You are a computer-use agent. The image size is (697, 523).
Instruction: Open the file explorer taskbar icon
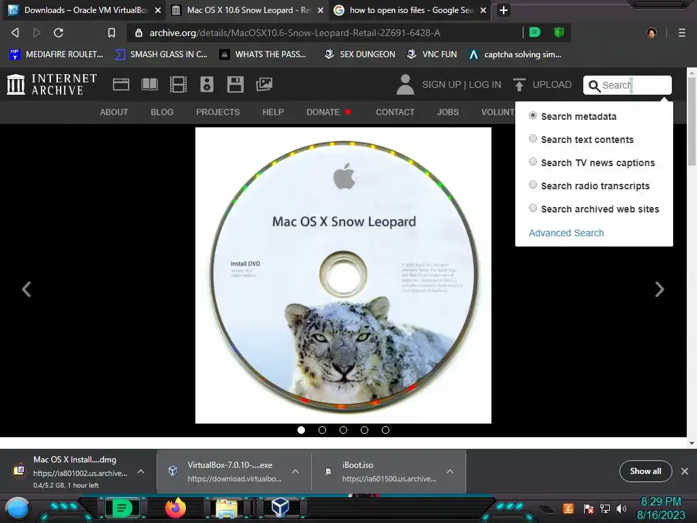227,508
